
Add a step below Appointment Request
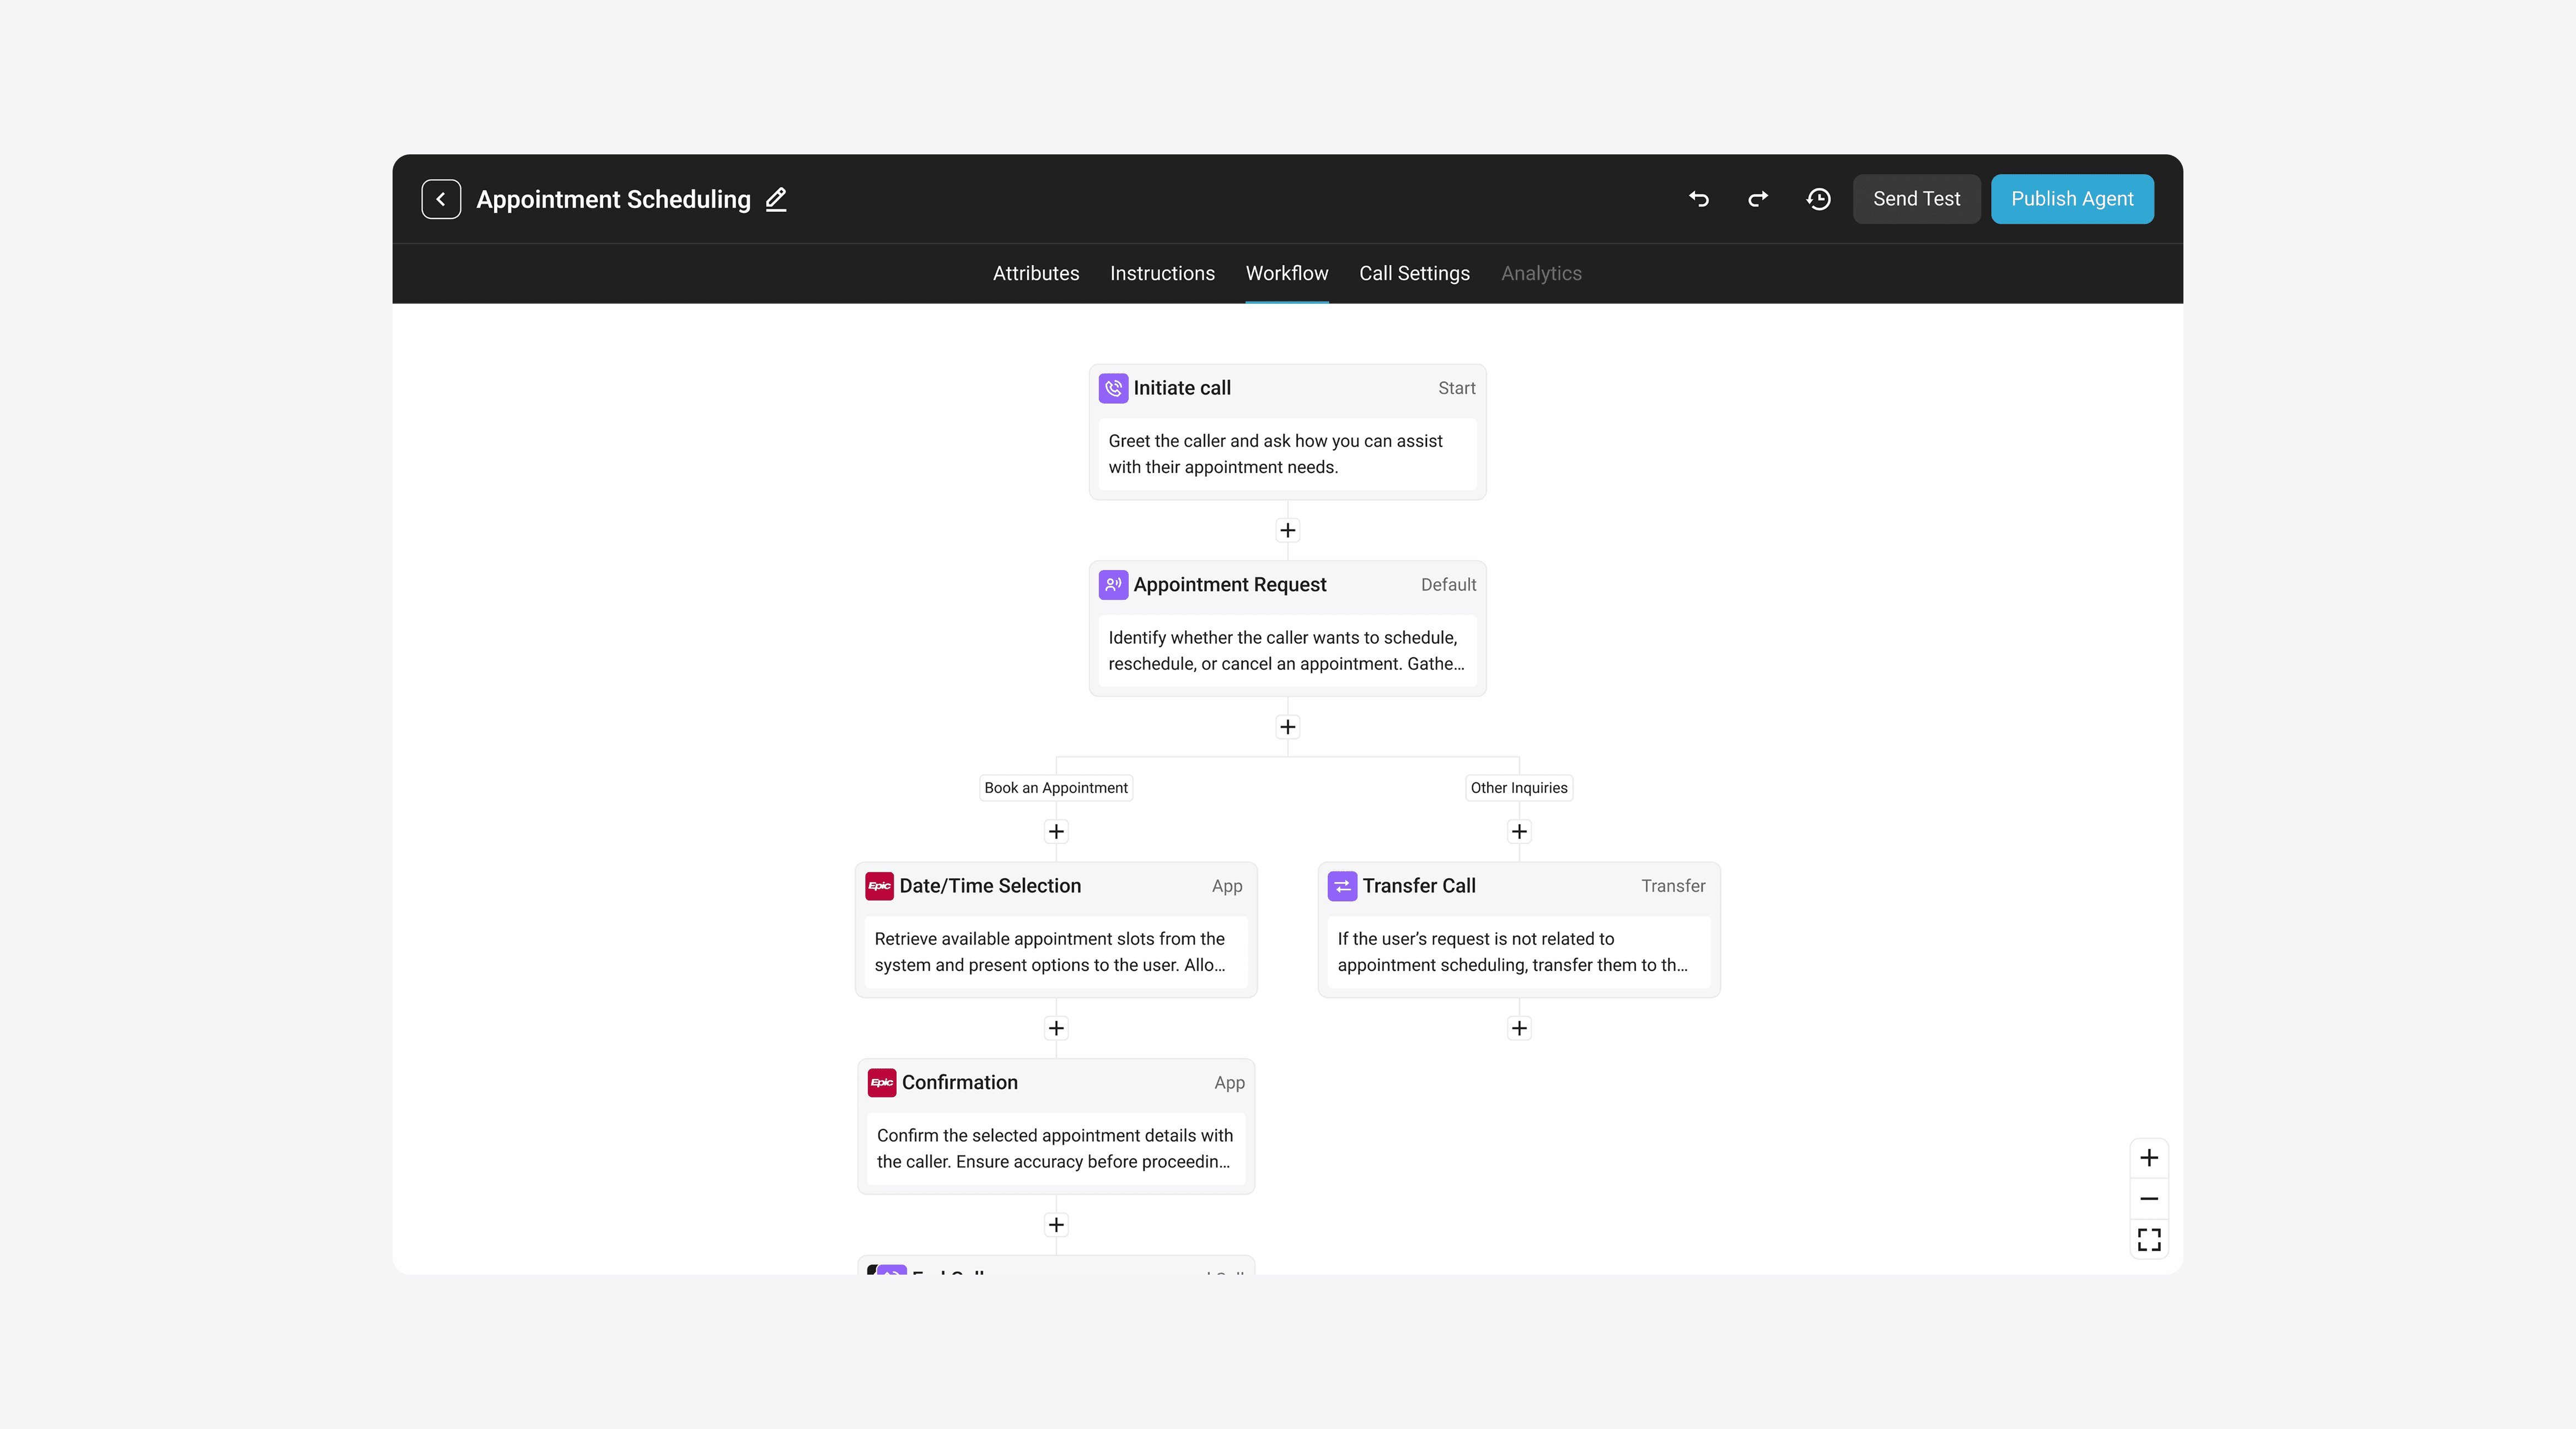(1288, 727)
